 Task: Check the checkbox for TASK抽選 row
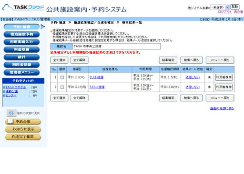62,87
